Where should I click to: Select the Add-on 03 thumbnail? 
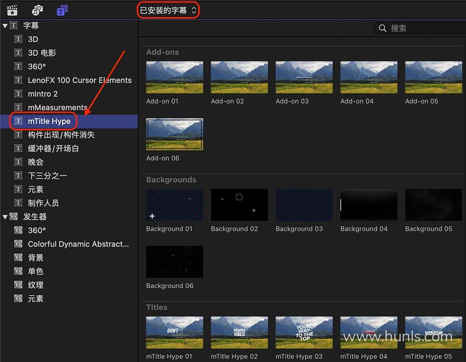point(304,77)
